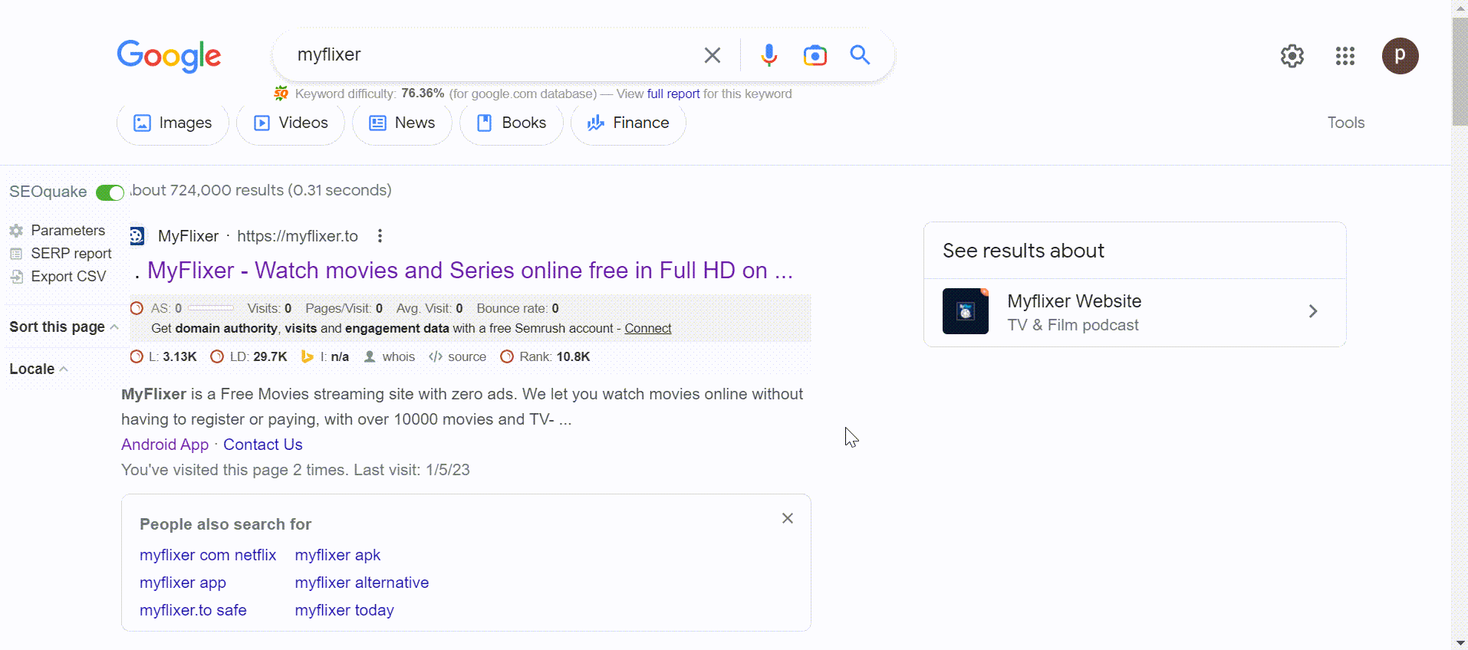Search myflixer app suggestion
The width and height of the screenshot is (1468, 650).
(x=183, y=583)
